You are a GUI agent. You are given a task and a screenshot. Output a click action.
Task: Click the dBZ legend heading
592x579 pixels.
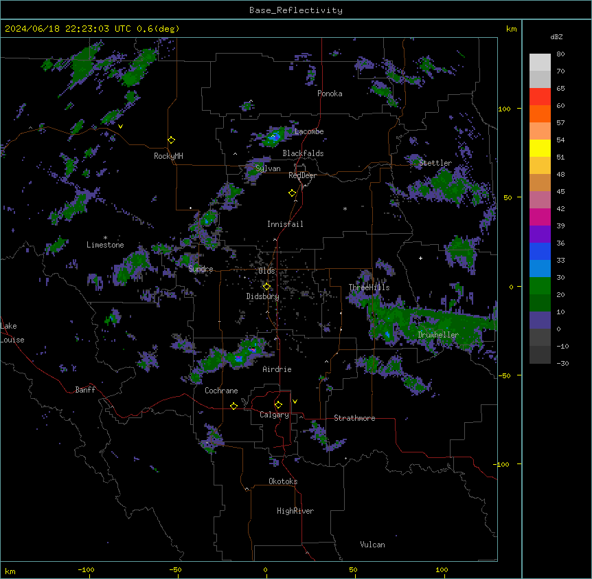556,37
